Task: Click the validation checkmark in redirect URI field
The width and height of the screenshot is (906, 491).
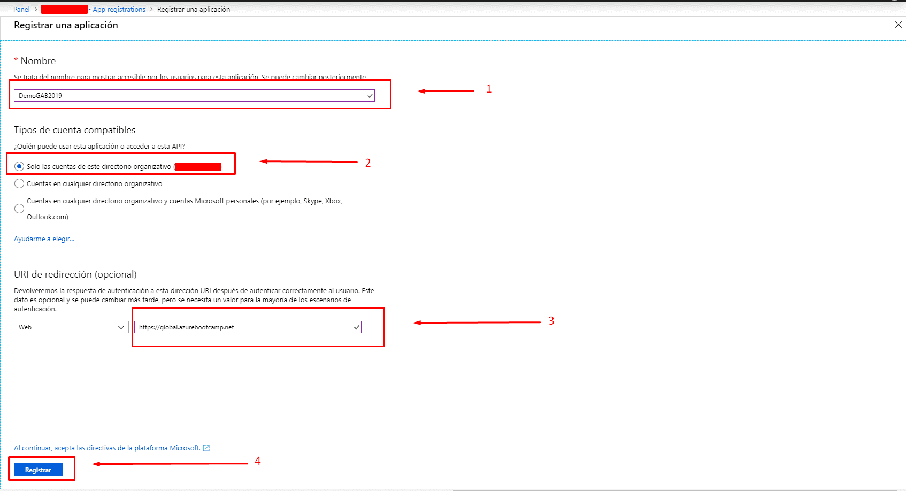Action: point(356,327)
